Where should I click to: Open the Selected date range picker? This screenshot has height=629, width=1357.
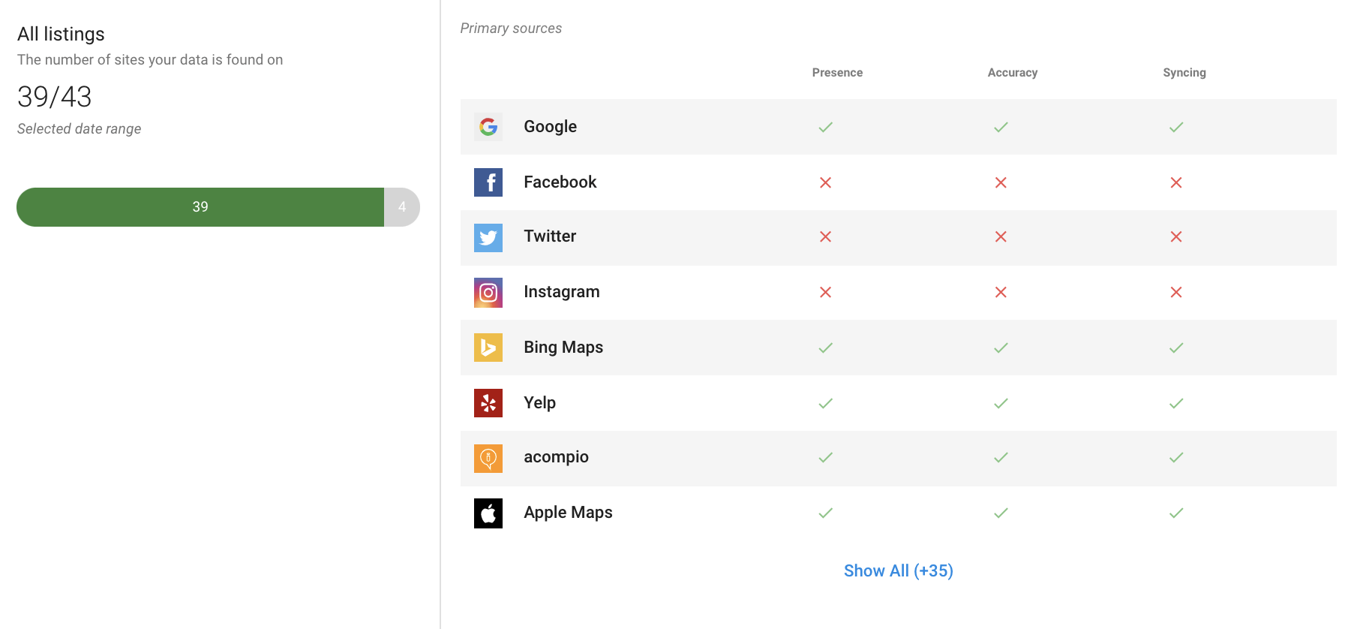coord(80,128)
